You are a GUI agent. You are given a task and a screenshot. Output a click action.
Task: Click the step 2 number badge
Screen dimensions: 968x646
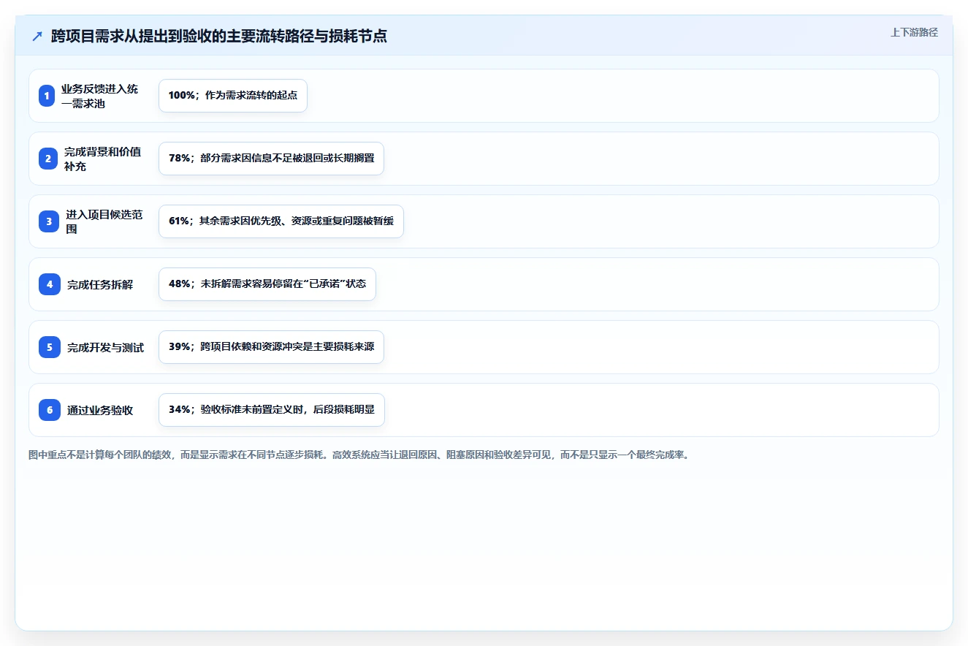48,159
